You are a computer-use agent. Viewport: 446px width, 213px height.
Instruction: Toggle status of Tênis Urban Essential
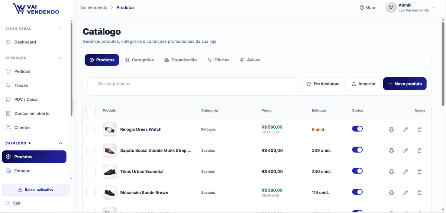(x=357, y=171)
